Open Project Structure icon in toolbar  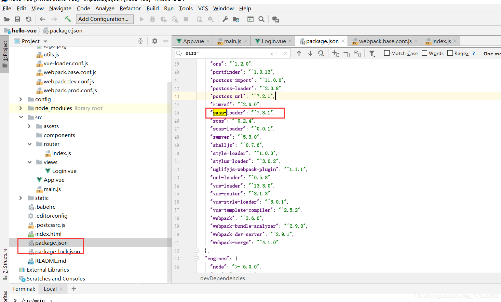click(x=236, y=19)
